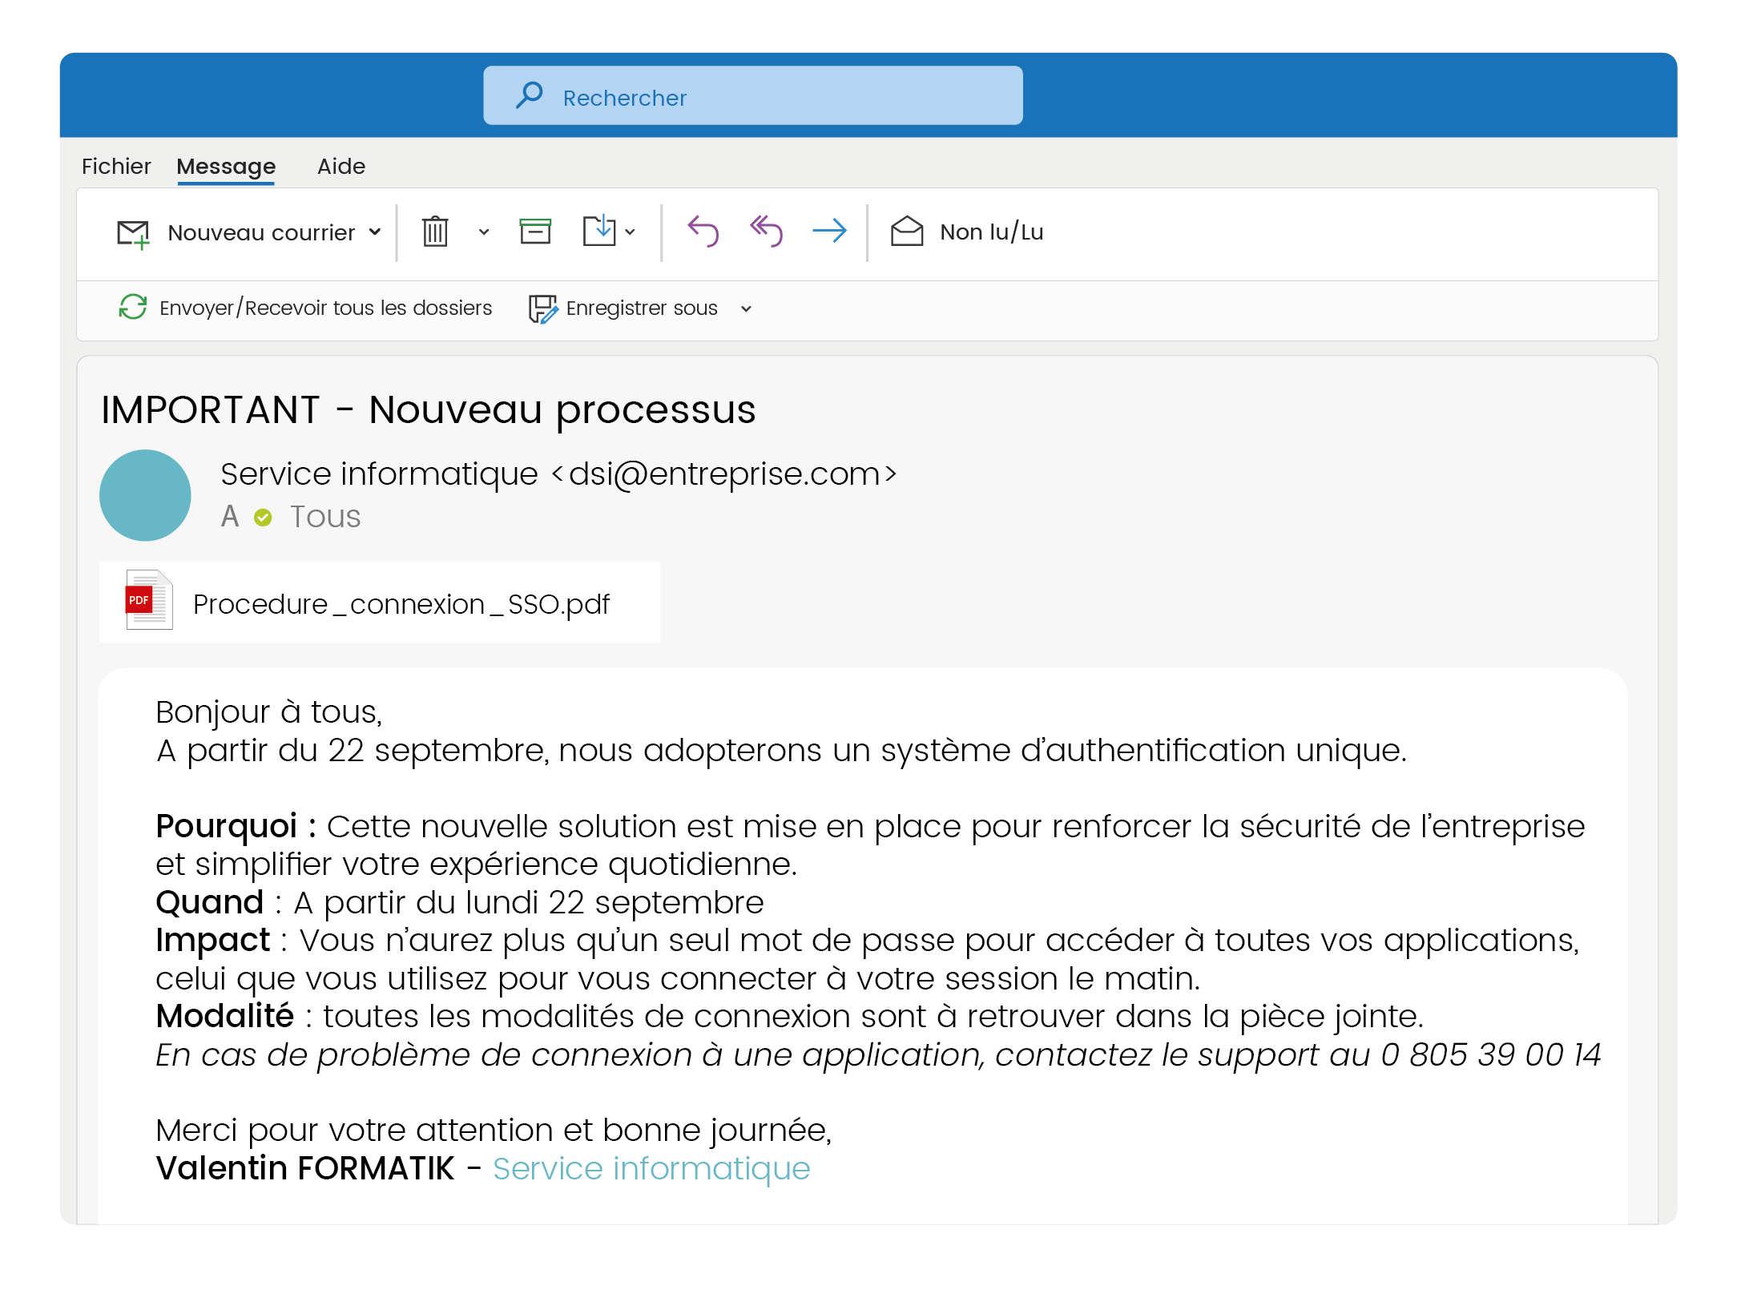Select the Message ribbon tab

226,167
